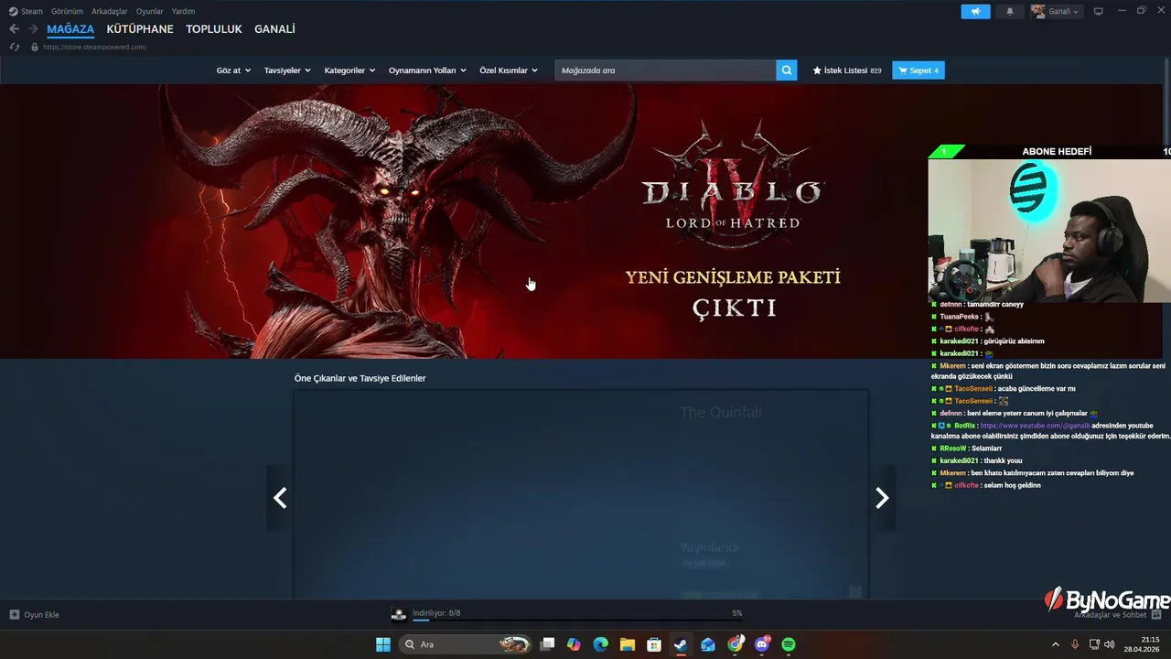Click the taskbar Ara search box
This screenshot has width=1171, height=659.
[466, 644]
